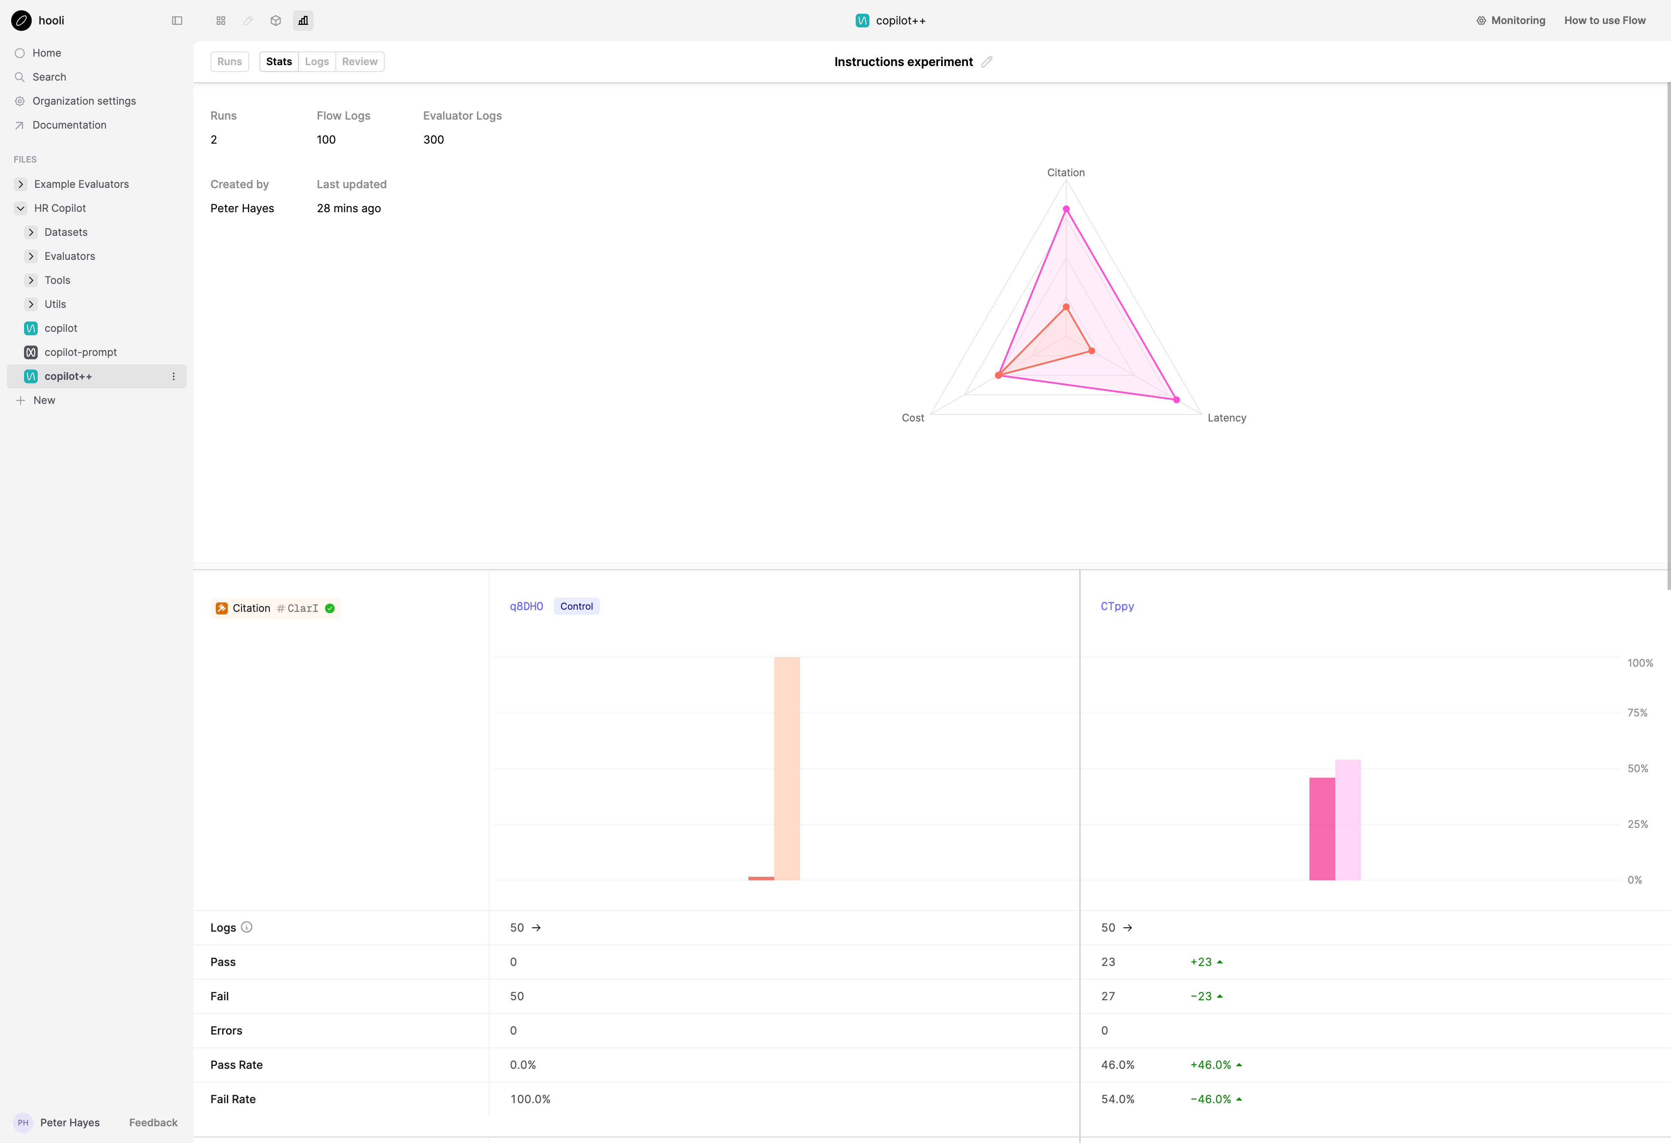Image resolution: width=1671 pixels, height=1143 pixels.
Task: Select the bar chart evaluations icon
Action: [303, 21]
